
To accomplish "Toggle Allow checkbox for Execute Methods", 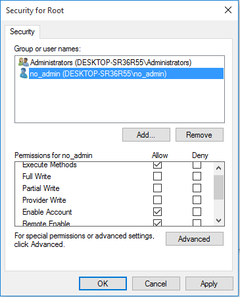I will (157, 165).
